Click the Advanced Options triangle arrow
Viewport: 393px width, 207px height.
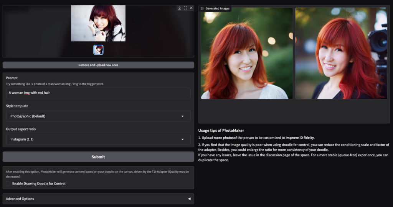189,199
